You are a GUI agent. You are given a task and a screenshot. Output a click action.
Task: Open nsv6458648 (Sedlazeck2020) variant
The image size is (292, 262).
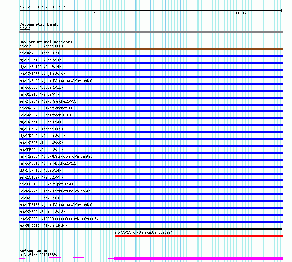(x=45, y=115)
